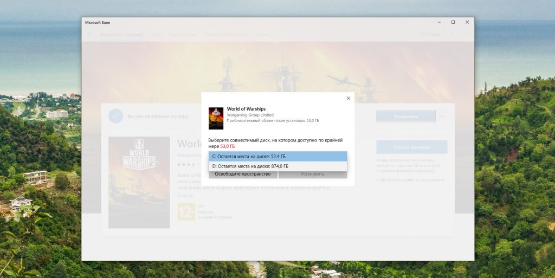Select drive C: with 52,4 ГБ free
The width and height of the screenshot is (555, 278).
click(x=277, y=157)
